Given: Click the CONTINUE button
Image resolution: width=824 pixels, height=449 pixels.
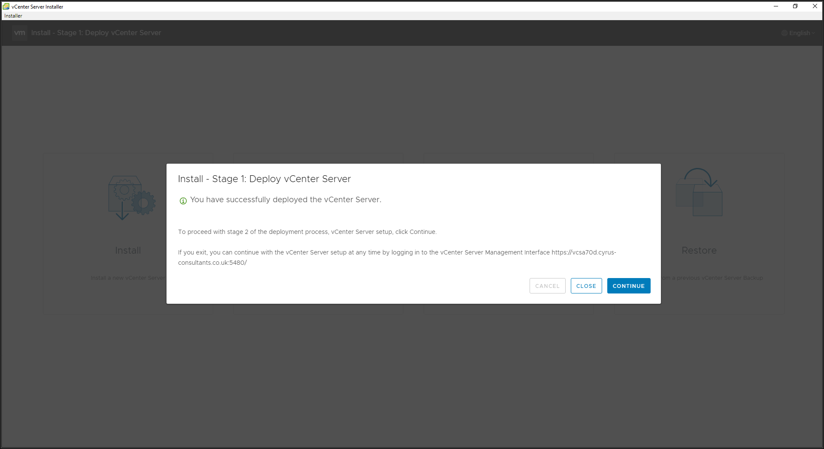Looking at the screenshot, I should coord(629,286).
